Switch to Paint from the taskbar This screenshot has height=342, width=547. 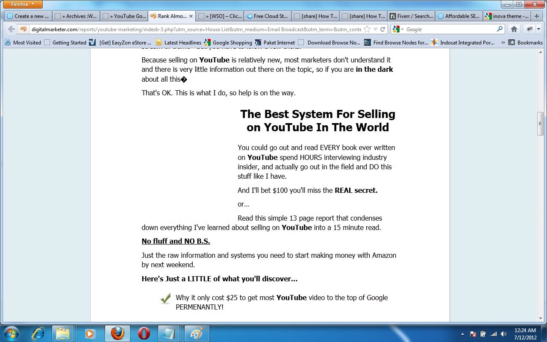[197, 333]
